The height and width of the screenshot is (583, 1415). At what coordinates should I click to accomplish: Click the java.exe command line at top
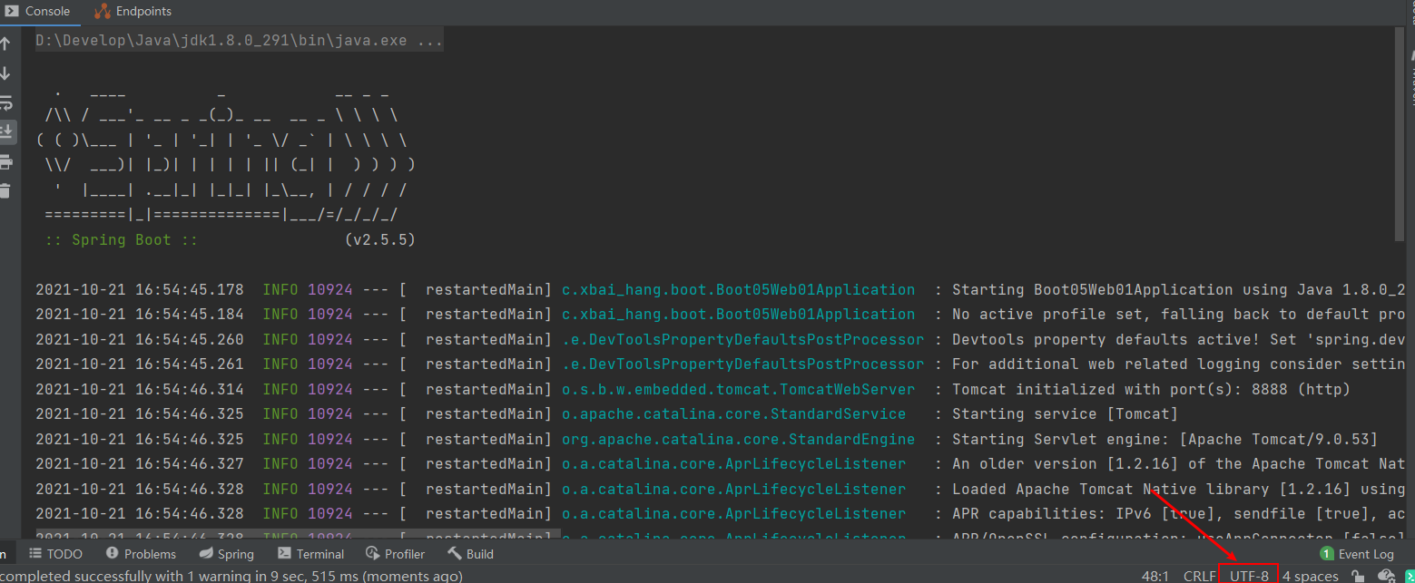click(240, 41)
